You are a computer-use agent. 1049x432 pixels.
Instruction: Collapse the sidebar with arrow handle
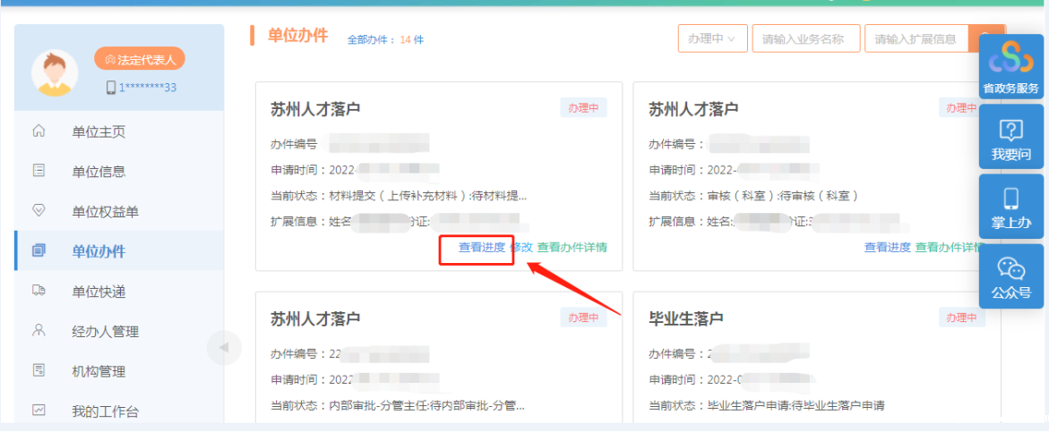[224, 347]
